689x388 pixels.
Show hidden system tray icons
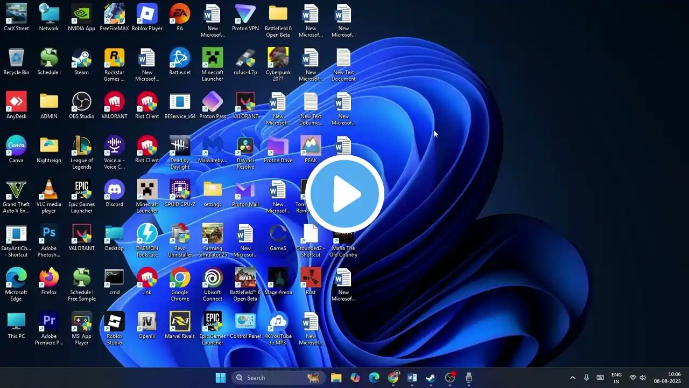coord(572,378)
